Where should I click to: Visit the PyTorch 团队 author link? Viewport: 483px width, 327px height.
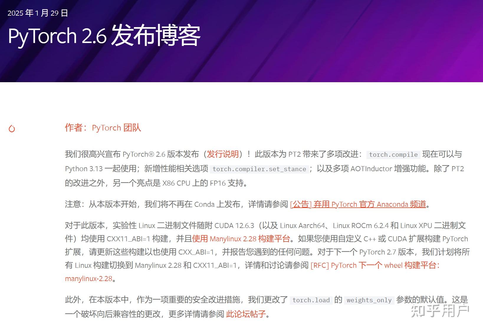click(x=116, y=128)
